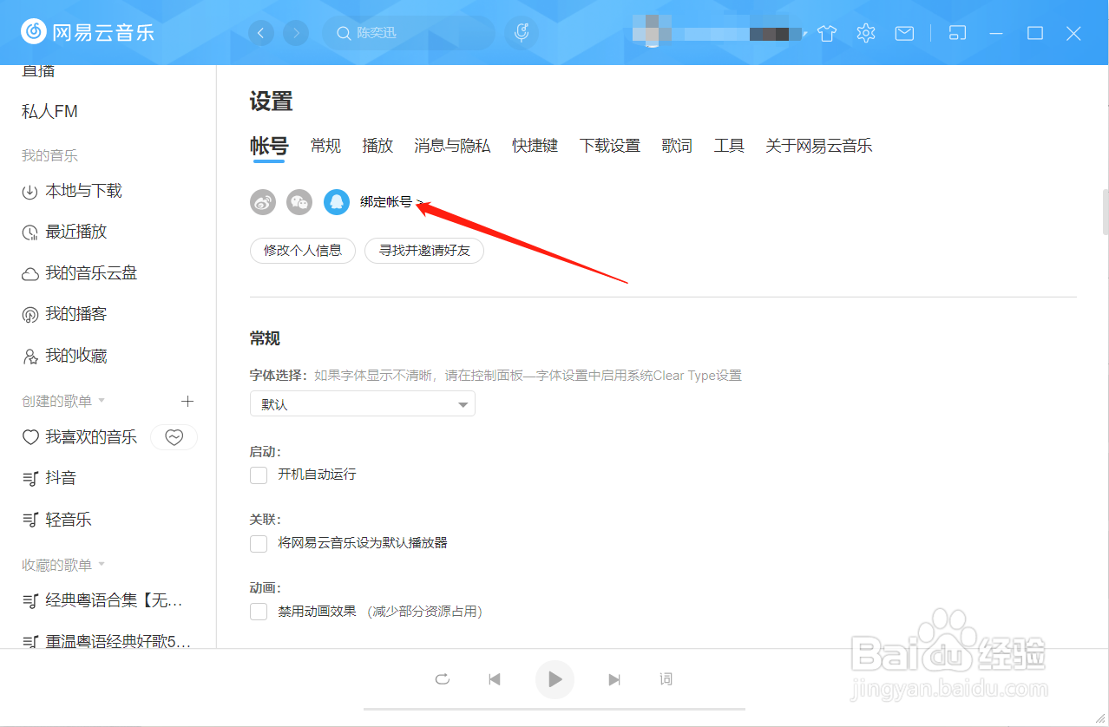Select the 下载设置 tab

[x=610, y=146]
